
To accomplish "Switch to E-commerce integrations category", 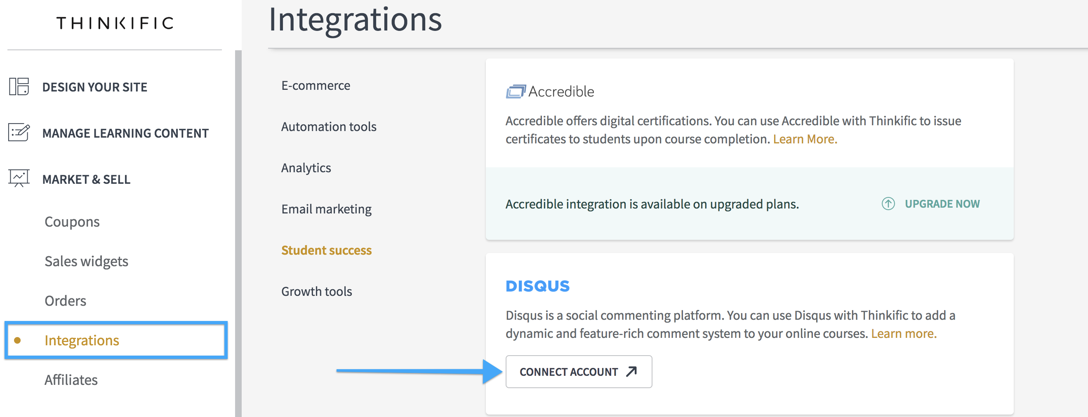I will coord(316,85).
